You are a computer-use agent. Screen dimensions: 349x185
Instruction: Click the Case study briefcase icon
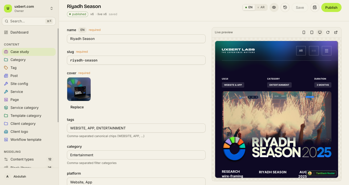[x=6, y=52]
